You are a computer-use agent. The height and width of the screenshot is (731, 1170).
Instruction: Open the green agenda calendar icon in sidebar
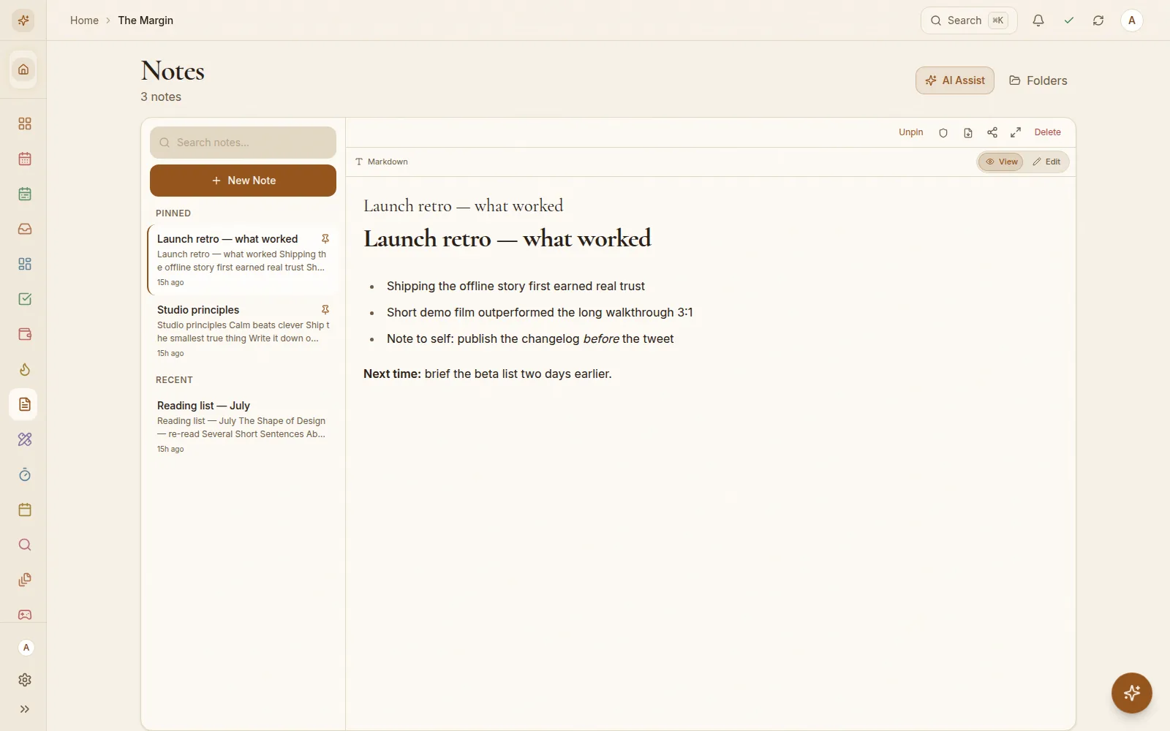(x=25, y=194)
